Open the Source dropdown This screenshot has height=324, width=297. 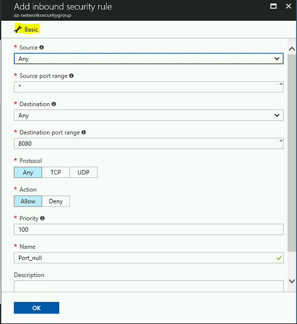(149, 58)
